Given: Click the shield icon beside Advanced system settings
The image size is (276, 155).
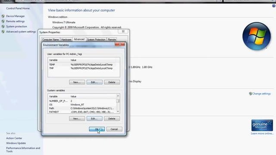Looking at the screenshot, I should tap(3, 31).
